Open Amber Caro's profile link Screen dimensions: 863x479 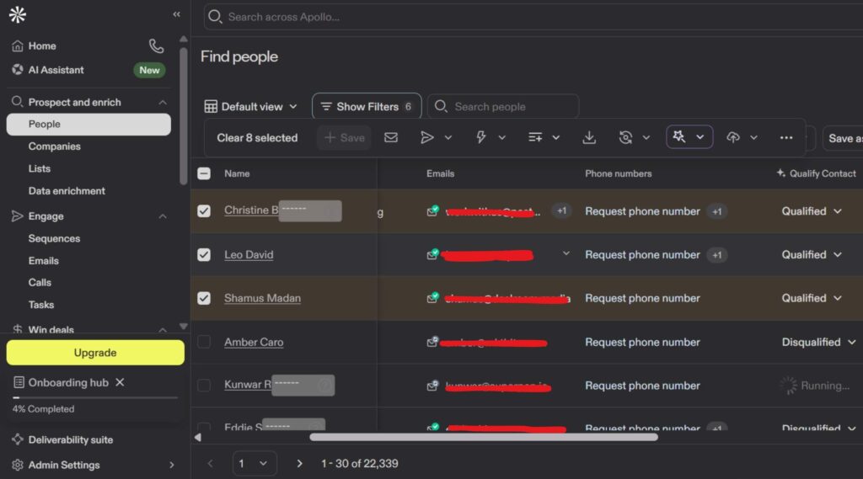click(254, 342)
